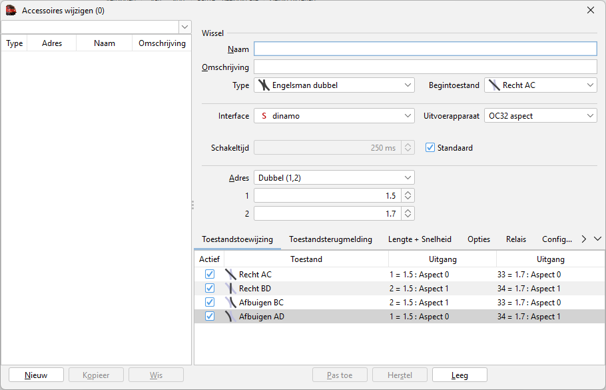606x390 pixels.
Task: Click the Recht AC turnout icon in table
Action: [x=230, y=275]
